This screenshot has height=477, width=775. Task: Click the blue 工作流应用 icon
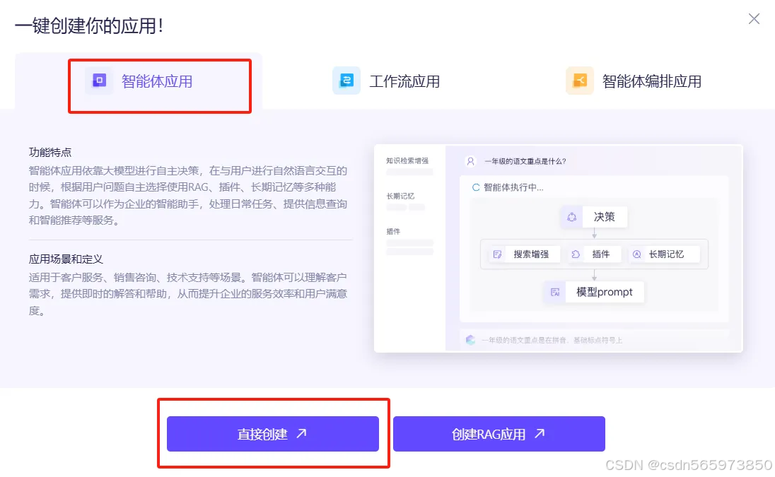tap(346, 81)
